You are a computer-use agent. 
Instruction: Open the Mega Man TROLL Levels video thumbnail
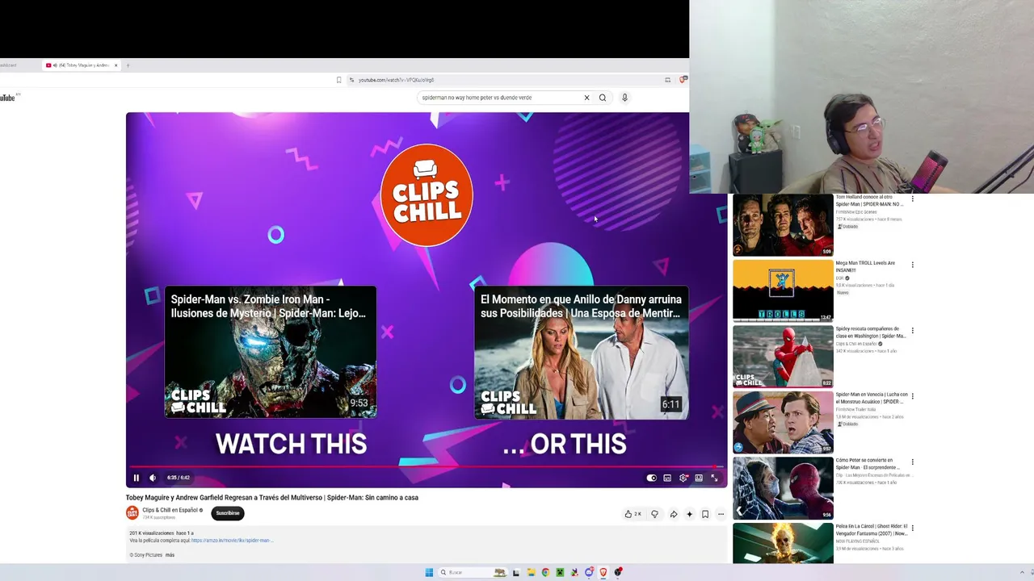click(783, 290)
